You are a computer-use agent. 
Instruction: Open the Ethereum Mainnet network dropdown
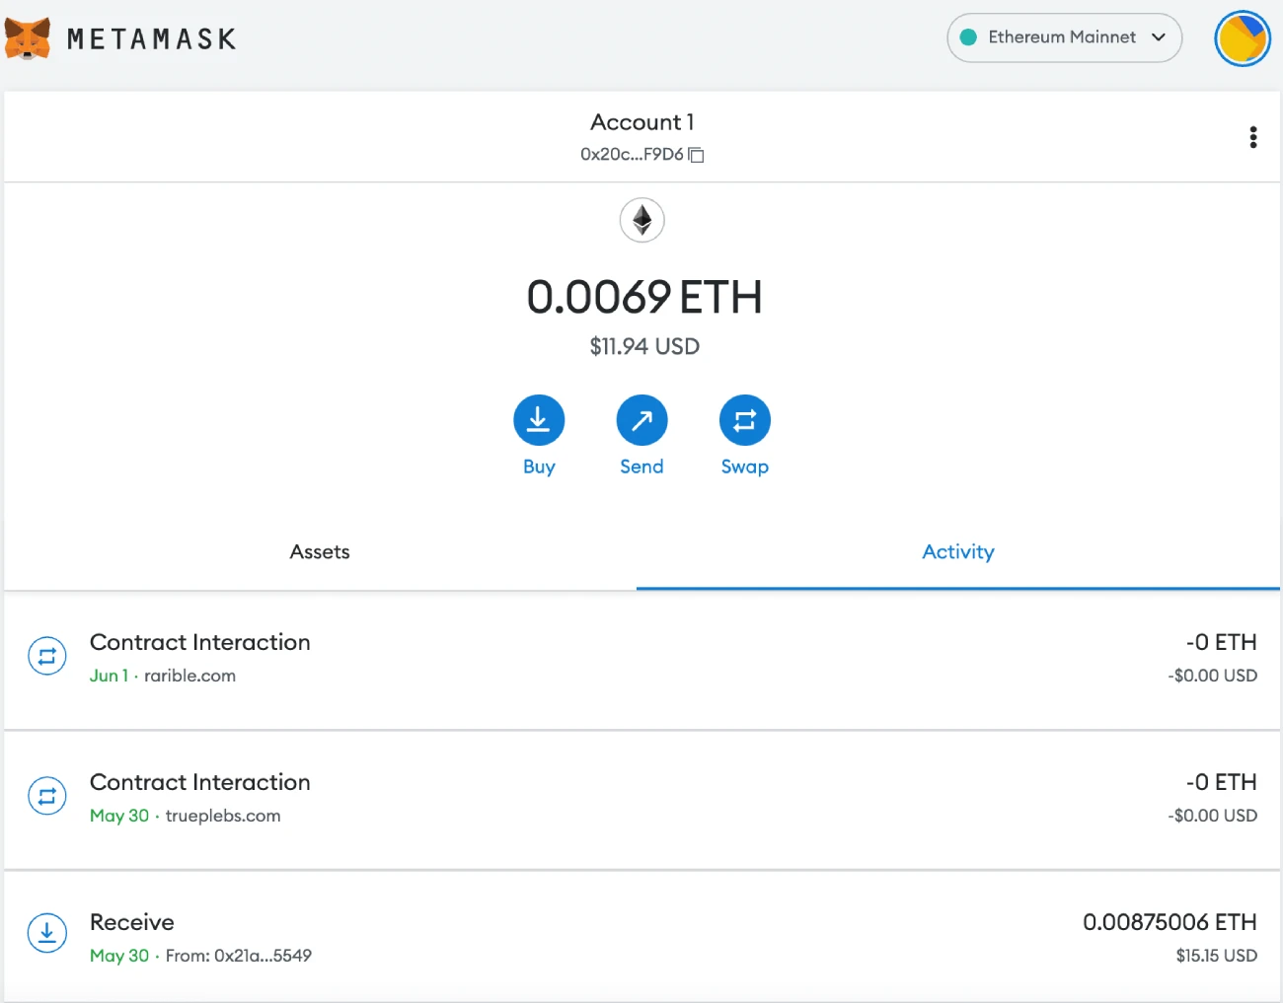point(1064,37)
